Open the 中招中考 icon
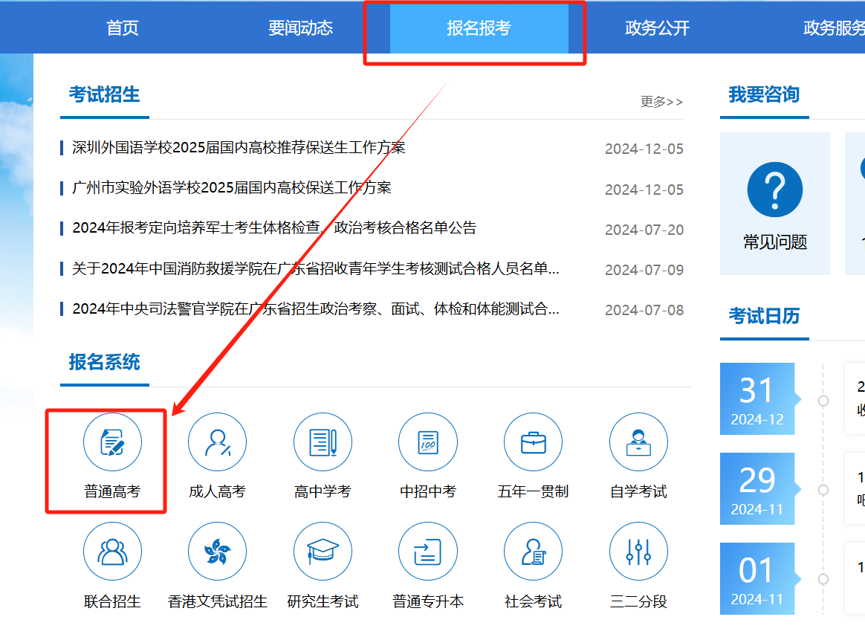The width and height of the screenshot is (865, 640). [428, 442]
